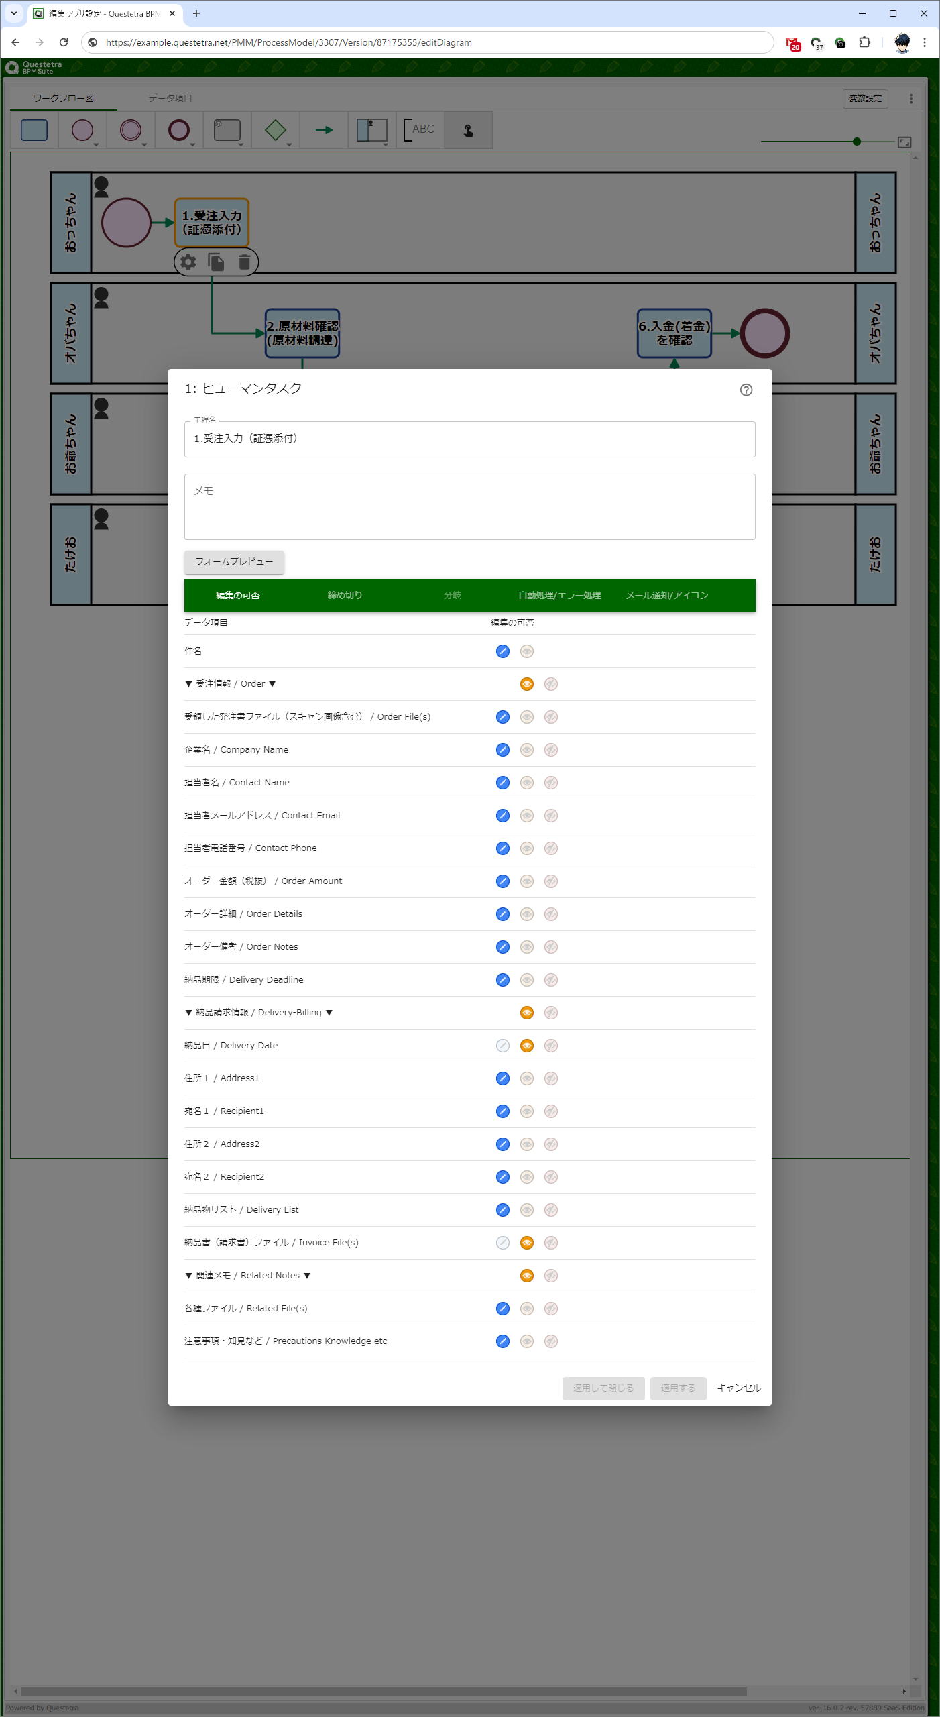Click the copy icon under task 1
Image resolution: width=940 pixels, height=1717 pixels.
coord(216,262)
